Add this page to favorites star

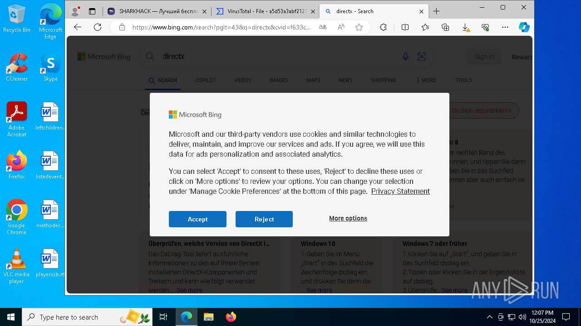pyautogui.click(x=359, y=27)
